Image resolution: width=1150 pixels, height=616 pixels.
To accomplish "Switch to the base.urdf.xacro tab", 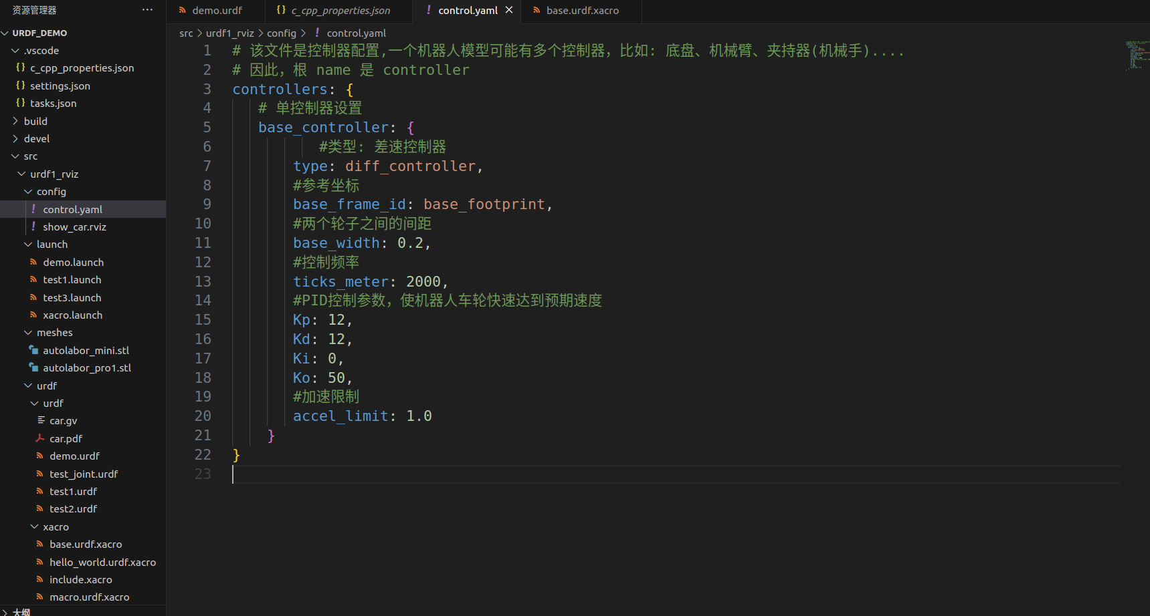I will tap(580, 10).
